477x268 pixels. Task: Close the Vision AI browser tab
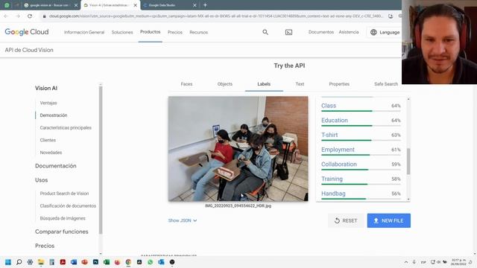click(136, 5)
